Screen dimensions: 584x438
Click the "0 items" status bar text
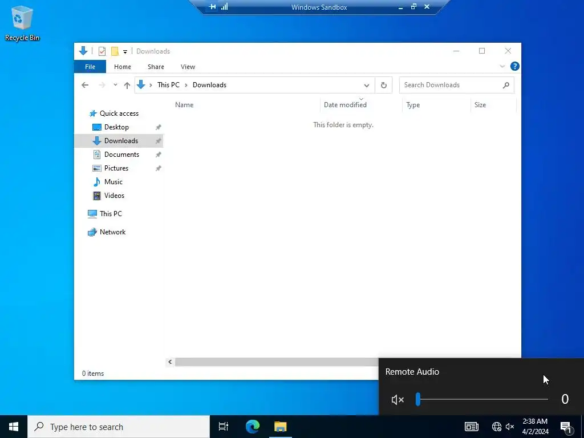coord(93,374)
